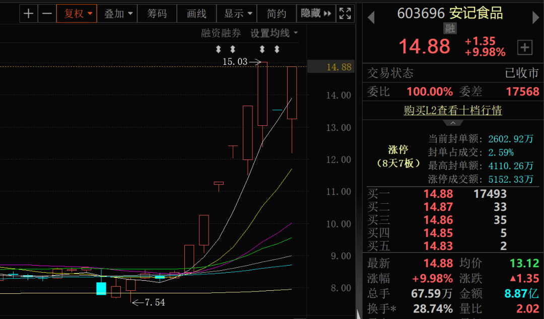
Task: Open the 融资融券 margin data link
Action: click(221, 33)
